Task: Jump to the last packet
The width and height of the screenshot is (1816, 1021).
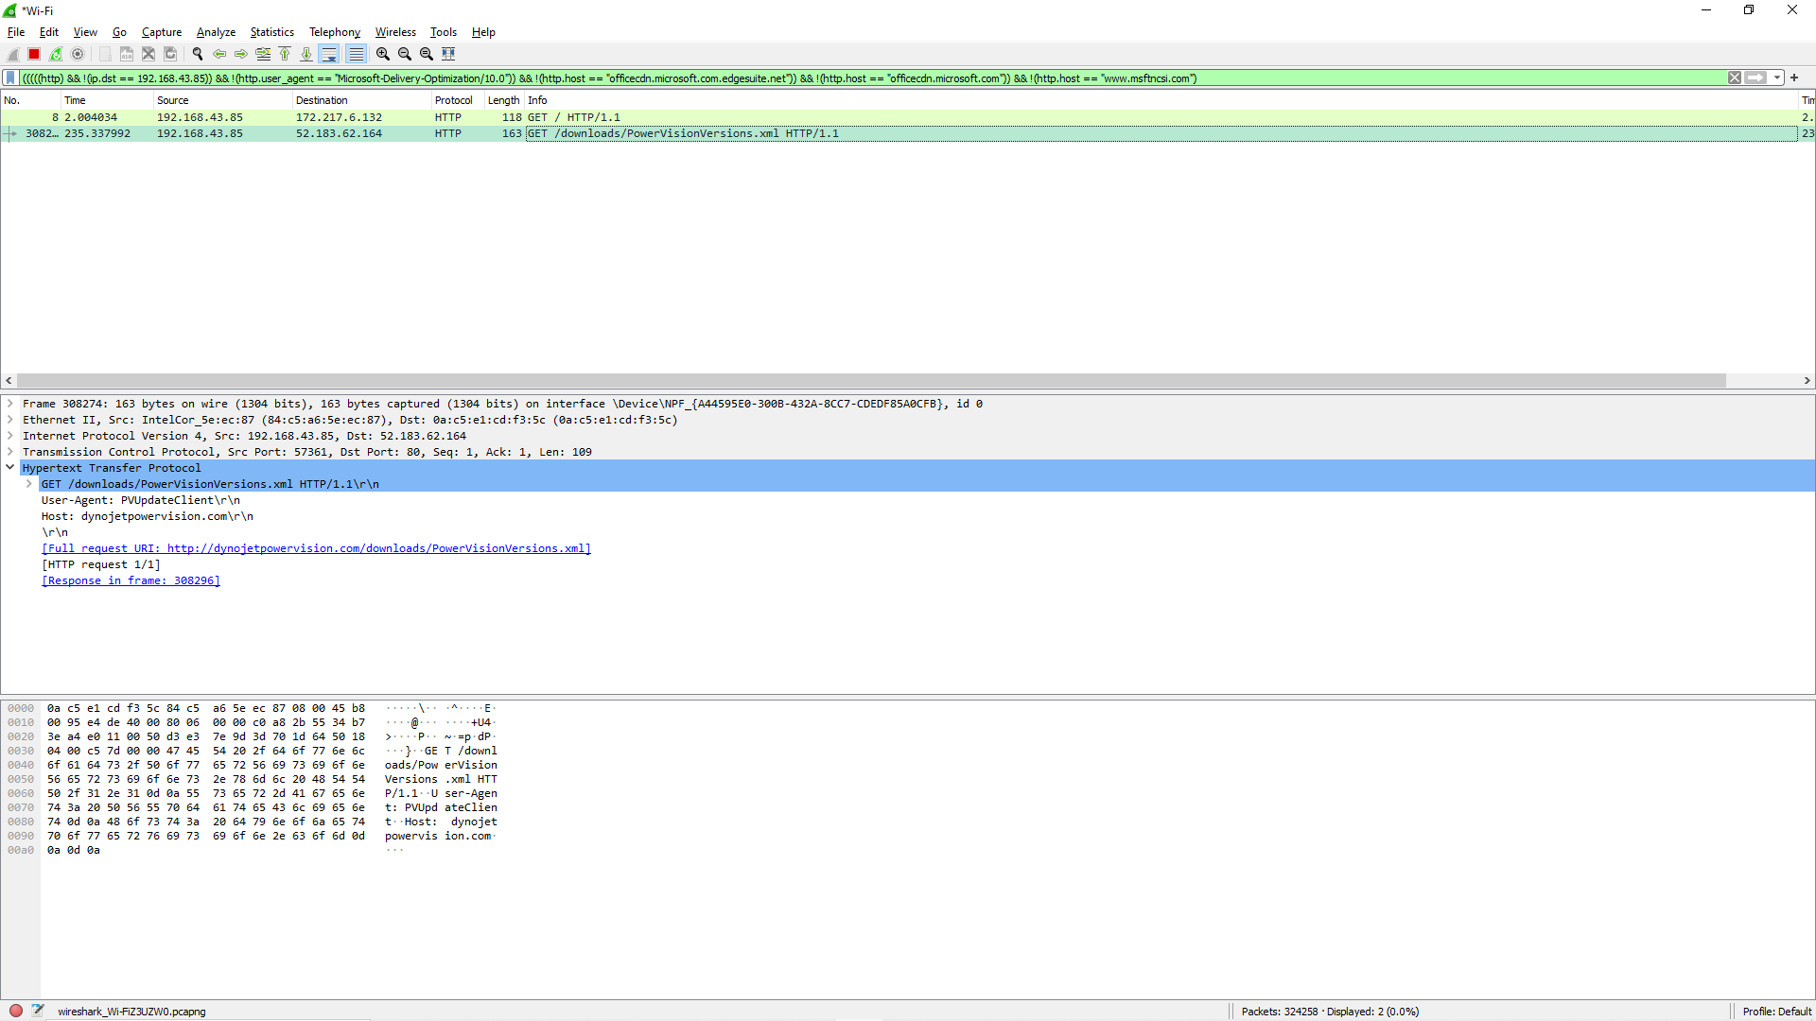Action: coord(306,54)
